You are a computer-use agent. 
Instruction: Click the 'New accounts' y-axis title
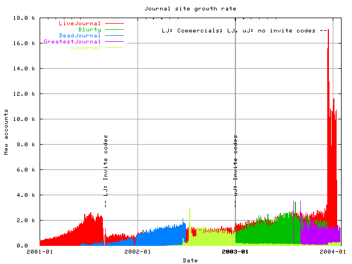(x=6, y=132)
